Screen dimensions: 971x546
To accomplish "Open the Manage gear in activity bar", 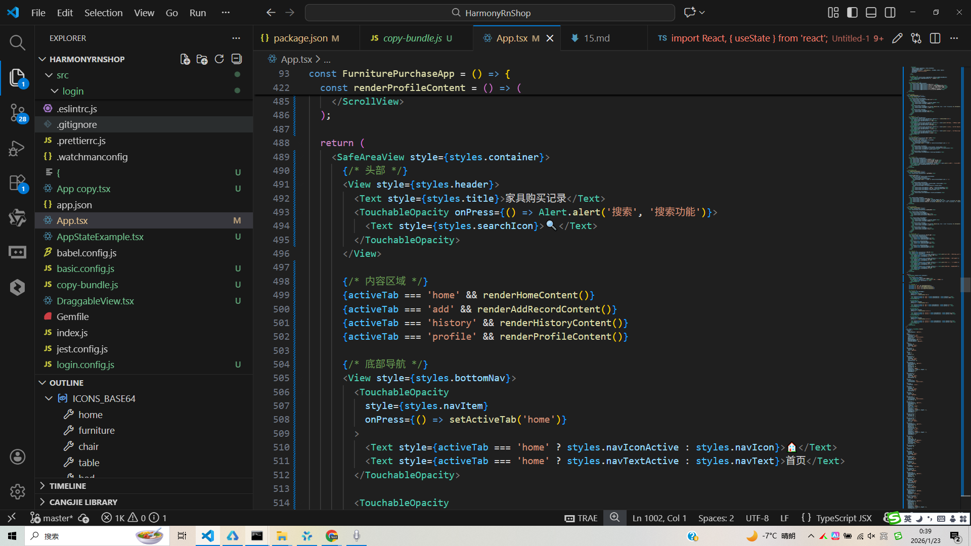I will click(x=17, y=491).
